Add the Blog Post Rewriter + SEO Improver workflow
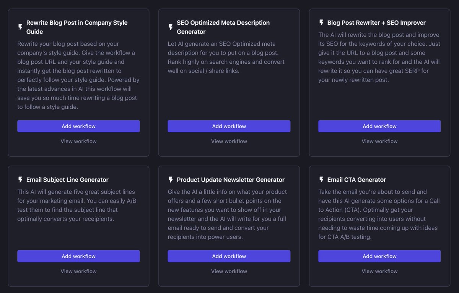The height and width of the screenshot is (293, 459). click(379, 126)
